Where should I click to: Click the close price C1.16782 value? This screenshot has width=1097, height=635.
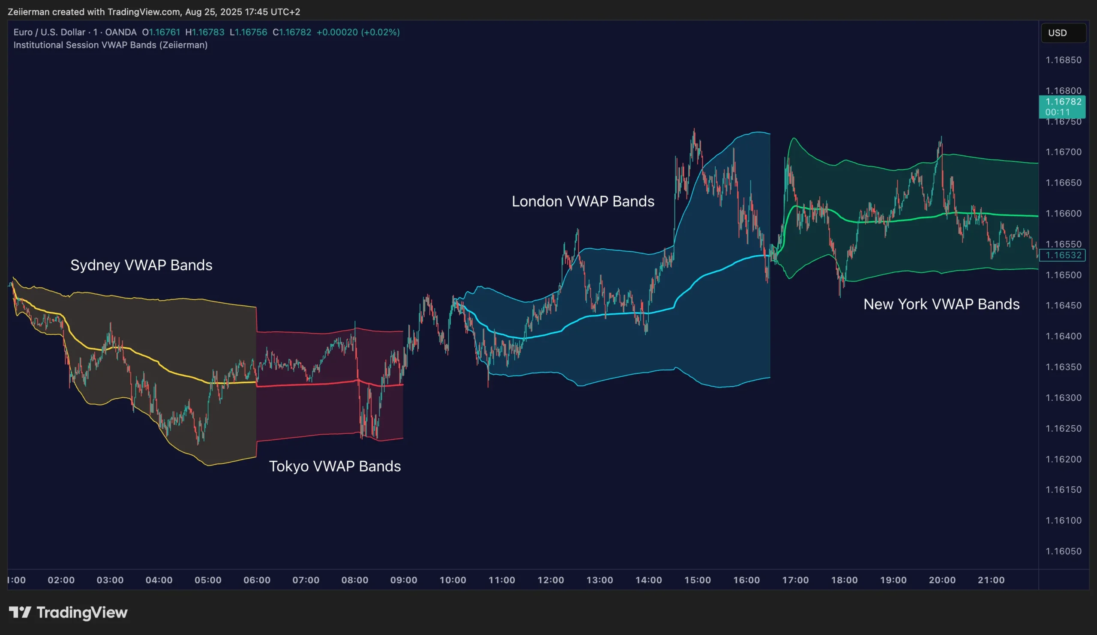point(292,32)
